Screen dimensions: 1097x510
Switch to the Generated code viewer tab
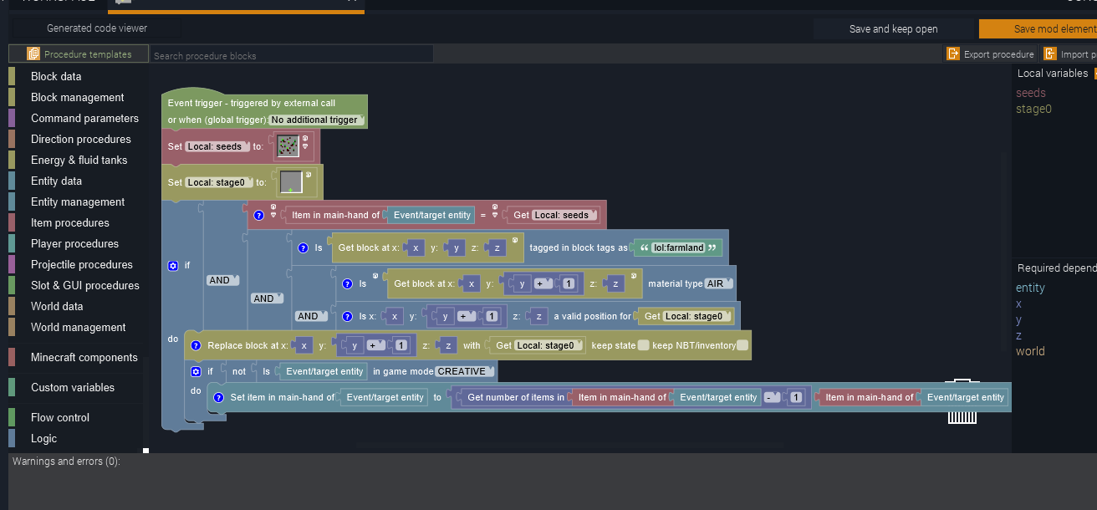click(99, 28)
